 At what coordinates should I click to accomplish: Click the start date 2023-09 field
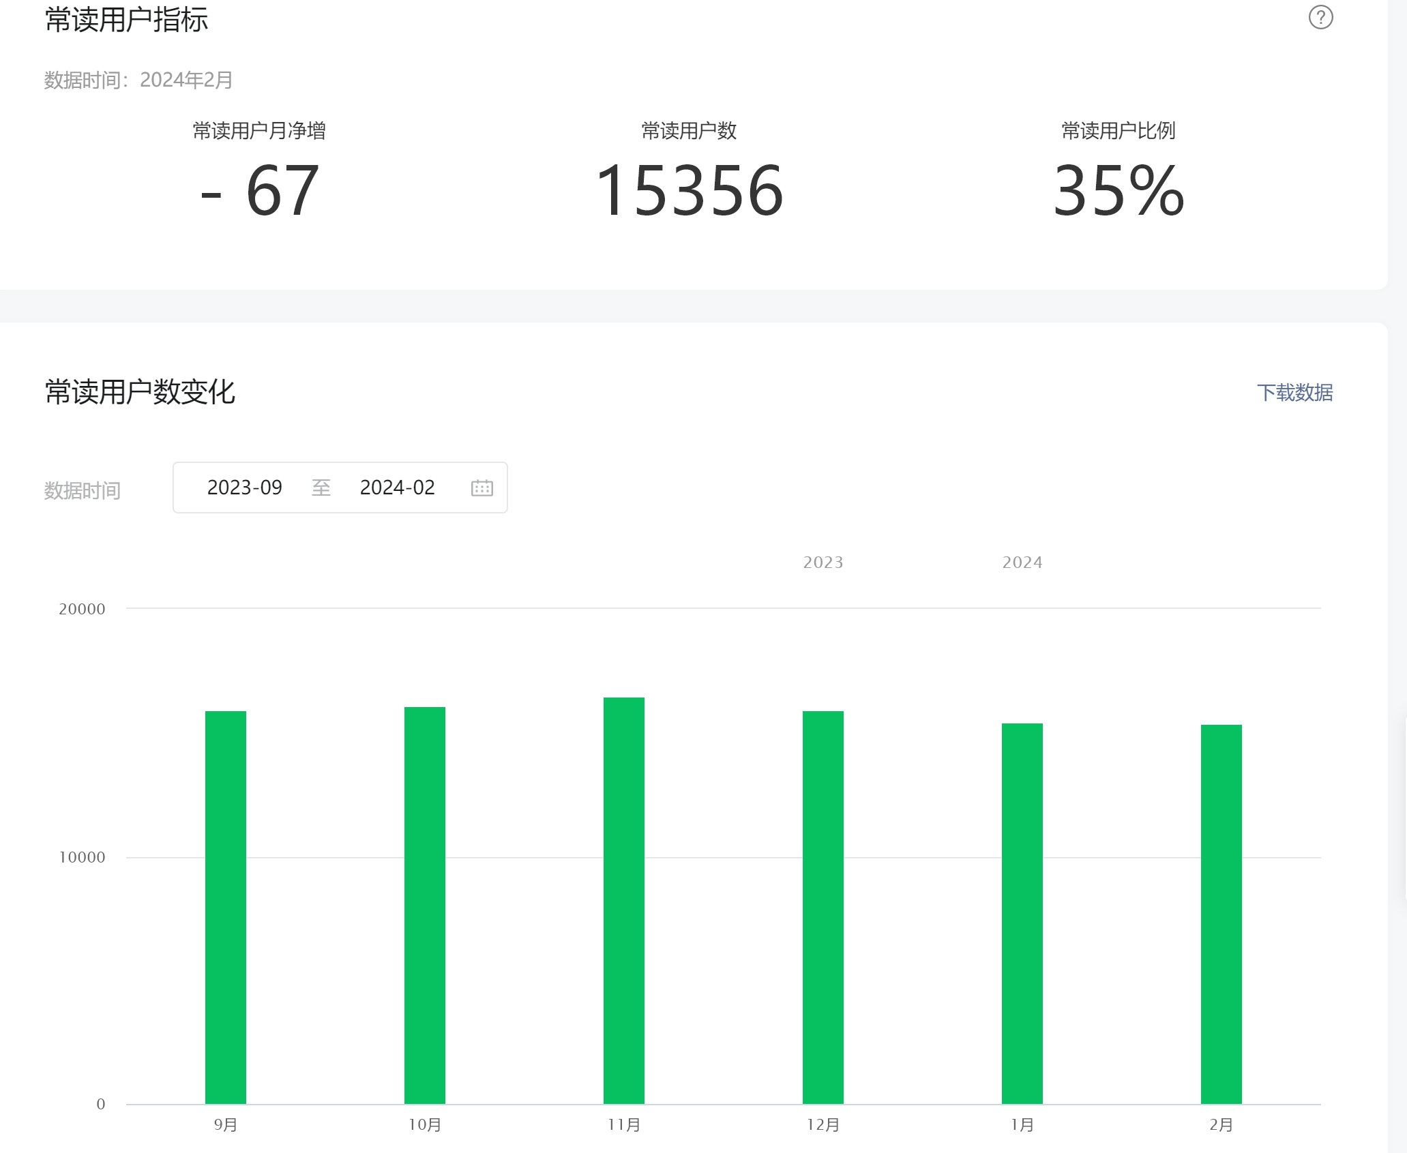click(244, 488)
